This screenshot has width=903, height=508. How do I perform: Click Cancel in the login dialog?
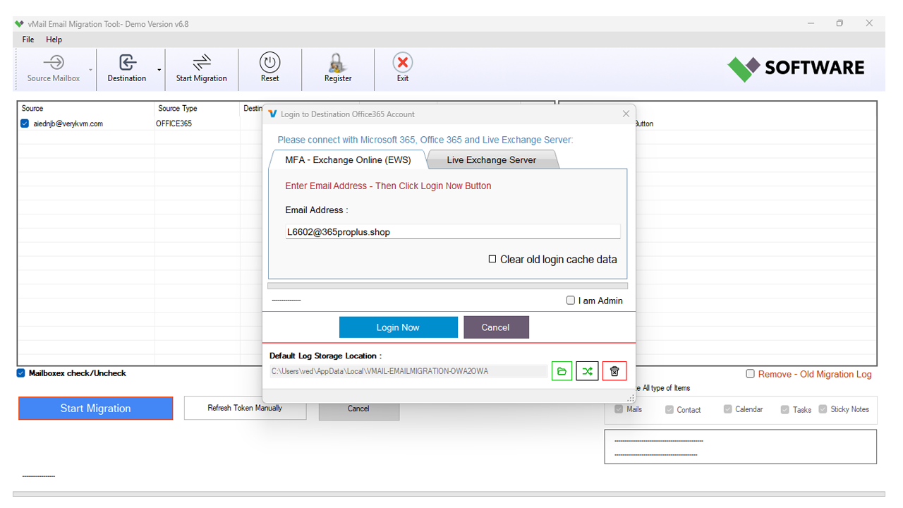[x=496, y=327]
